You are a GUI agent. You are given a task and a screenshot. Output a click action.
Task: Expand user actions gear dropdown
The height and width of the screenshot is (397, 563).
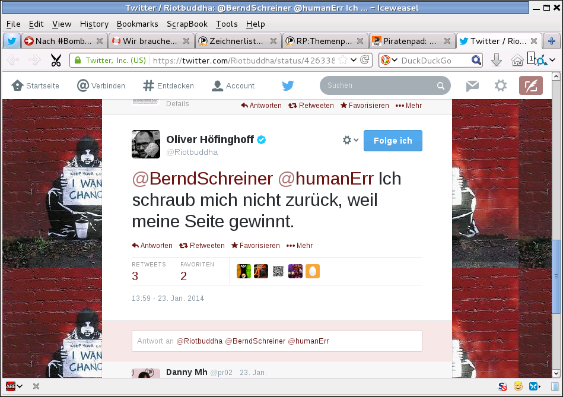351,140
